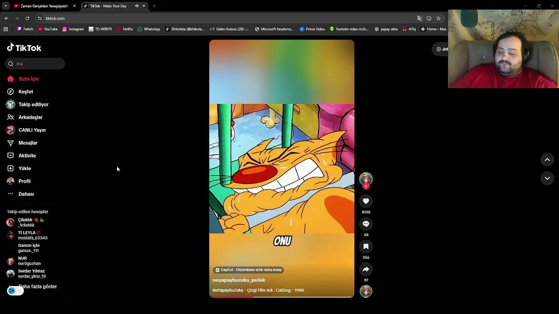Open the yapay zeka bookmark
The image size is (559, 314).
386,29
